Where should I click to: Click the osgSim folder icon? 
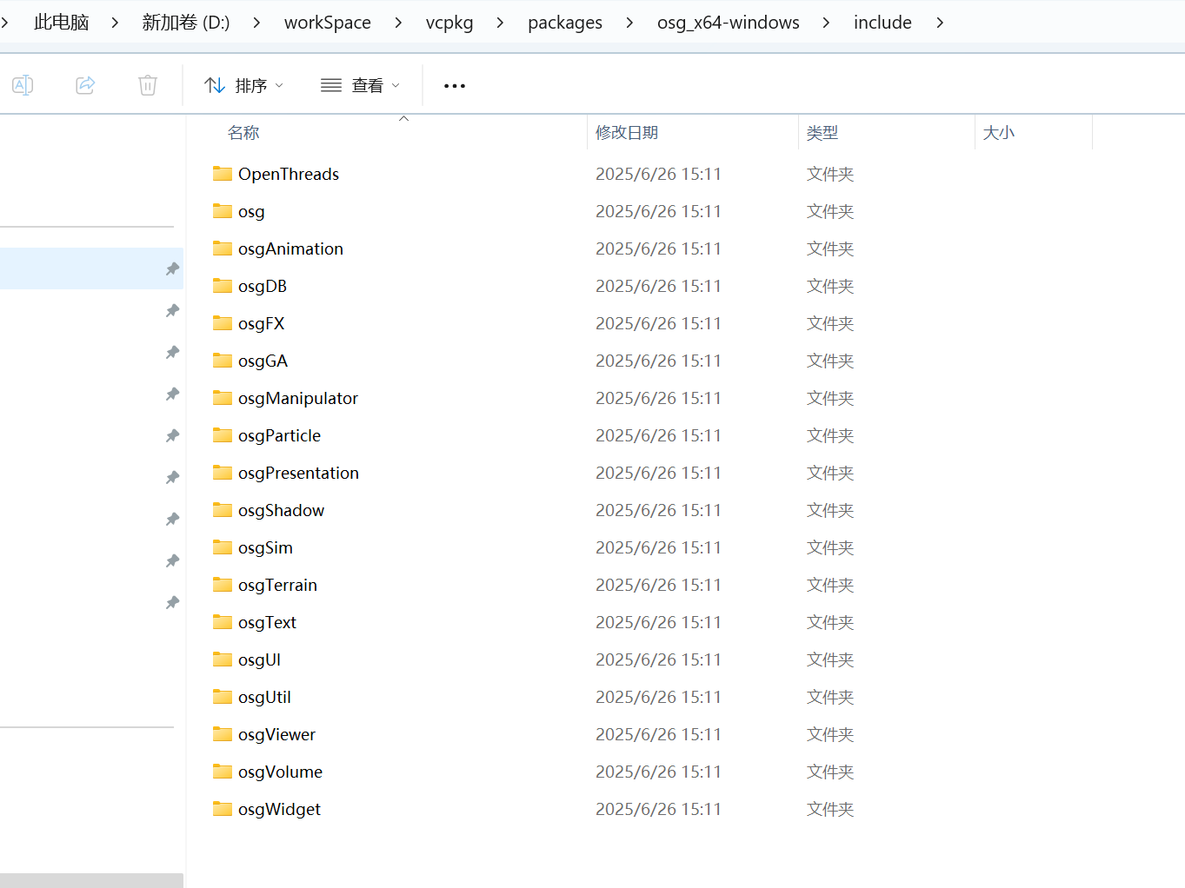coord(223,547)
